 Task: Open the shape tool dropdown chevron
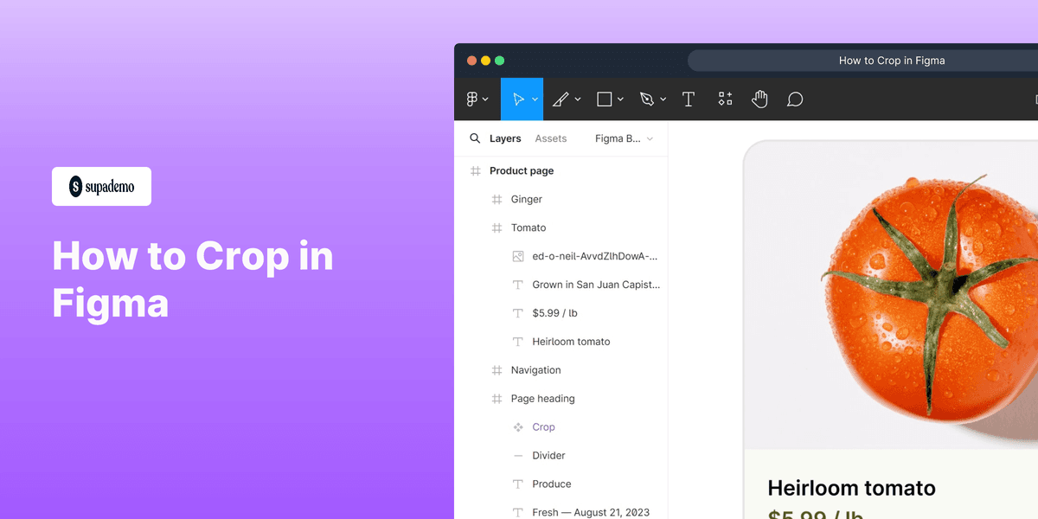[618, 99]
